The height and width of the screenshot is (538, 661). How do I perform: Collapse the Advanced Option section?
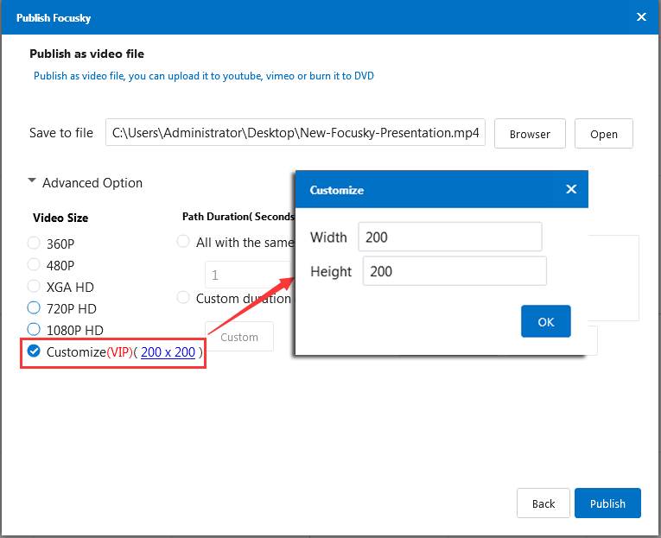(32, 180)
